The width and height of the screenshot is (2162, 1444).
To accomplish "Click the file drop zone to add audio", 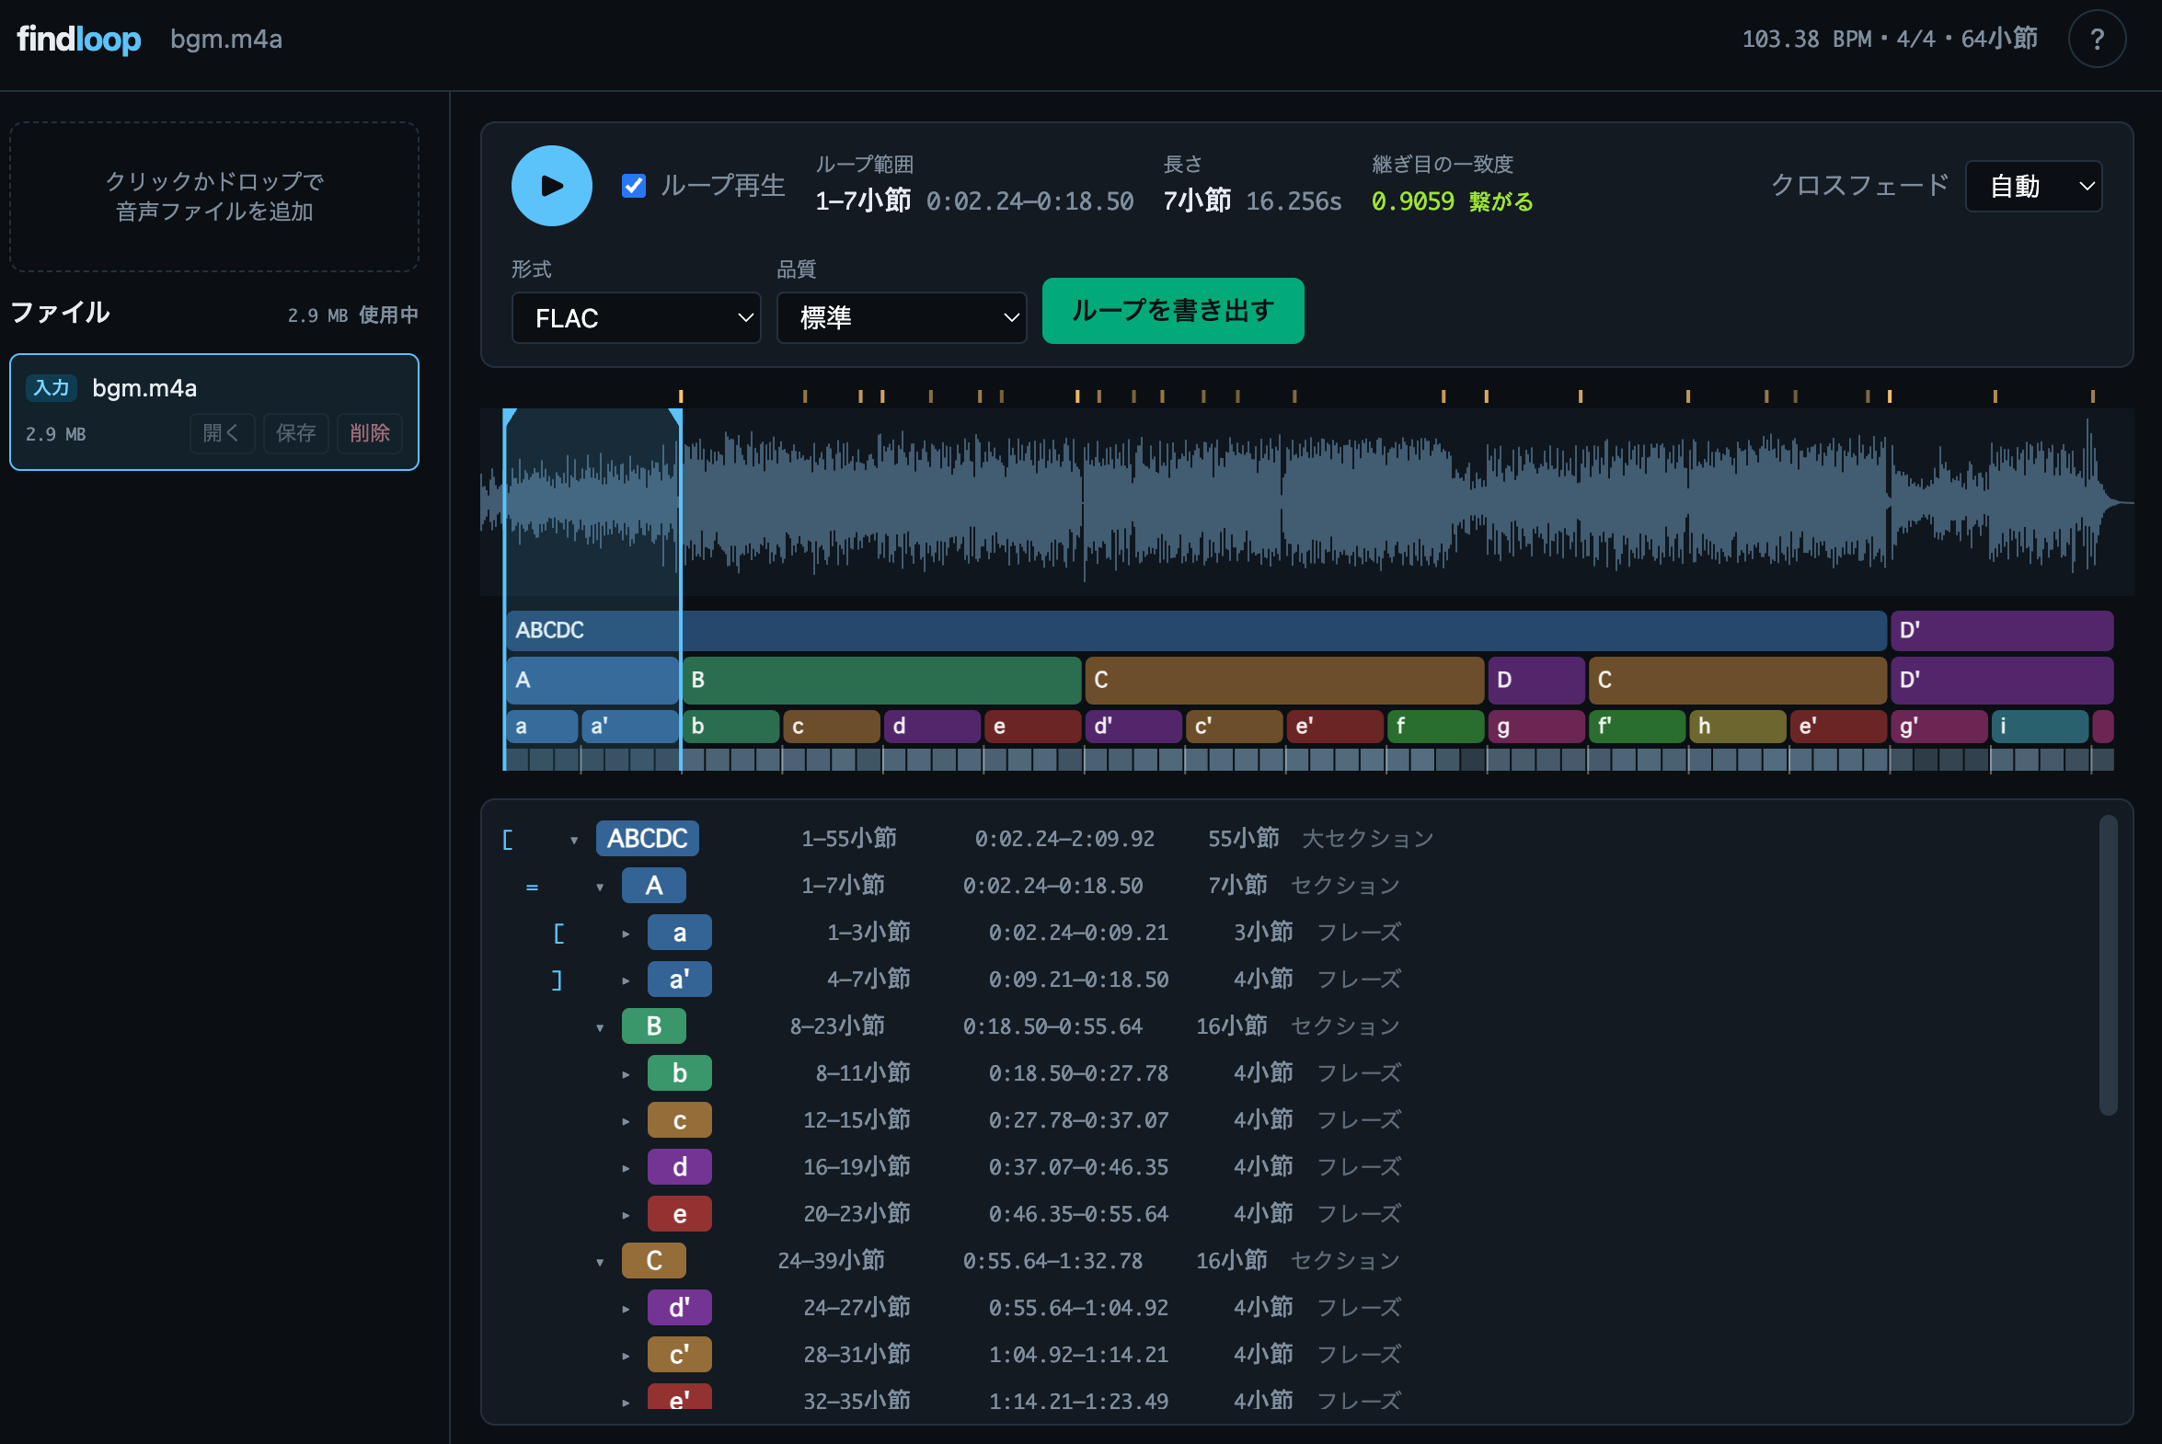I will [x=213, y=196].
